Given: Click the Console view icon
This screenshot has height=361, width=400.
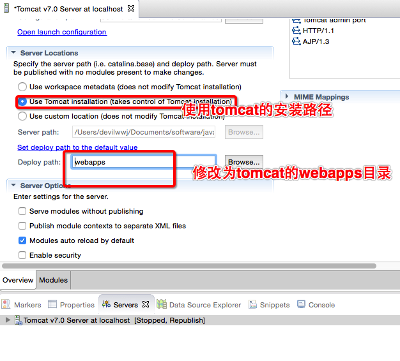Looking at the screenshot, I should point(301,304).
